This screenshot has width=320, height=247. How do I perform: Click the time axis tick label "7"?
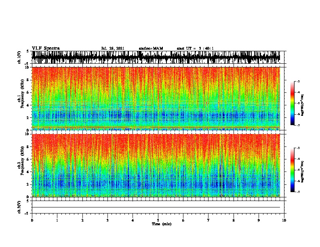click(208, 220)
